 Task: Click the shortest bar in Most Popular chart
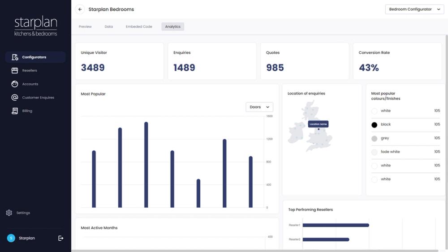click(x=198, y=193)
